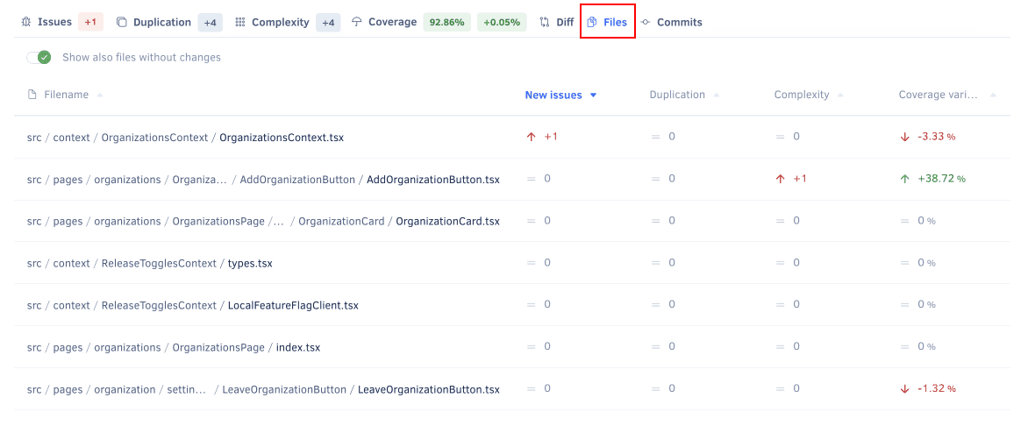Open LeaveOrganizationButton.tsx file link
The height and width of the screenshot is (426, 1035).
(x=428, y=389)
